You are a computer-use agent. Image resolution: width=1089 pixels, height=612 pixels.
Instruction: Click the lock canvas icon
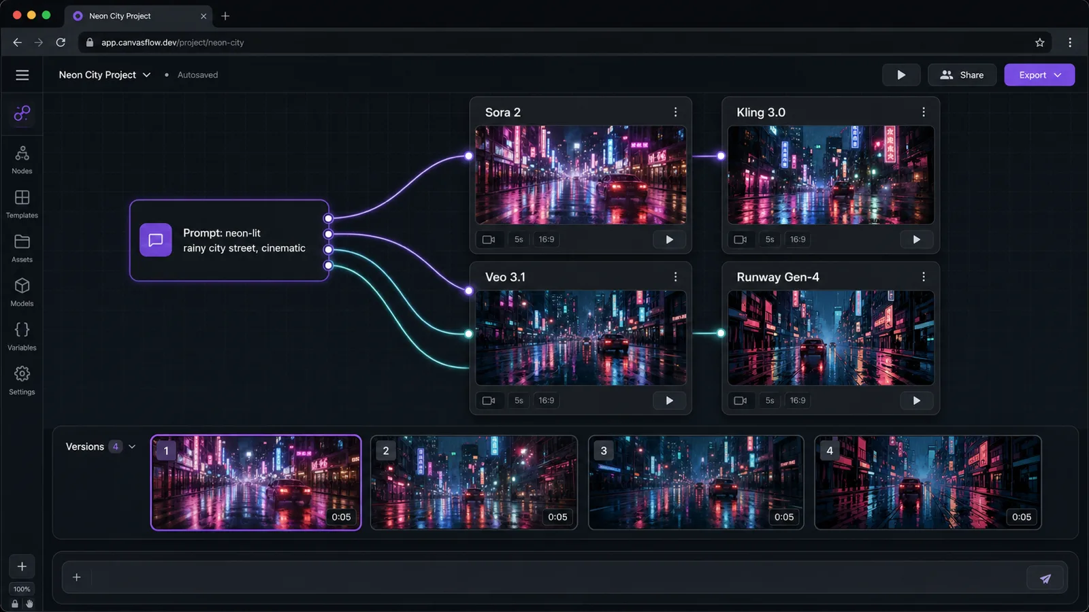click(x=15, y=604)
